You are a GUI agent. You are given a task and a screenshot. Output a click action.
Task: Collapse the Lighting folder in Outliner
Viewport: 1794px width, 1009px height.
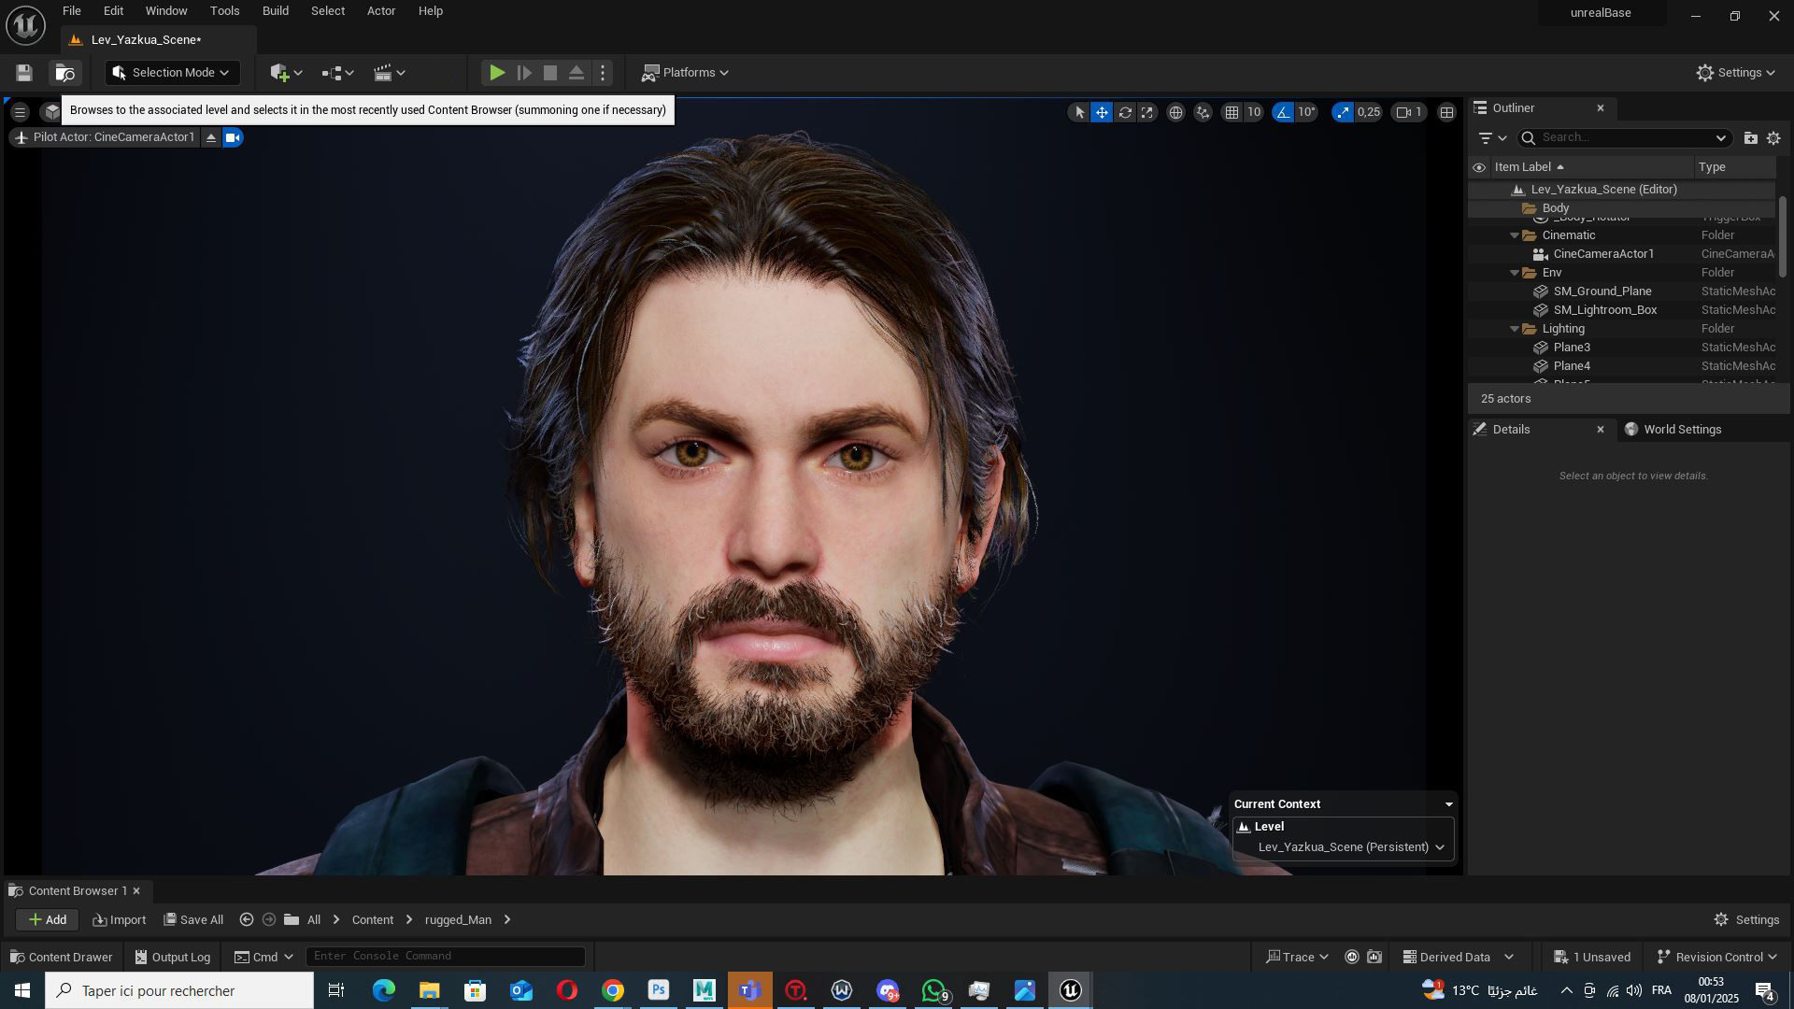point(1515,329)
